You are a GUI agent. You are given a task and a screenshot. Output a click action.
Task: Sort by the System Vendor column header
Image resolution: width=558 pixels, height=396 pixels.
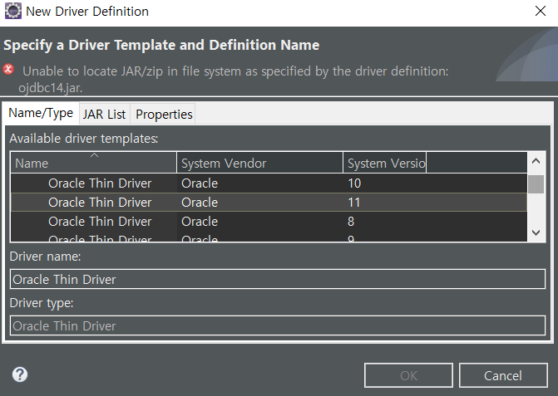coord(259,163)
